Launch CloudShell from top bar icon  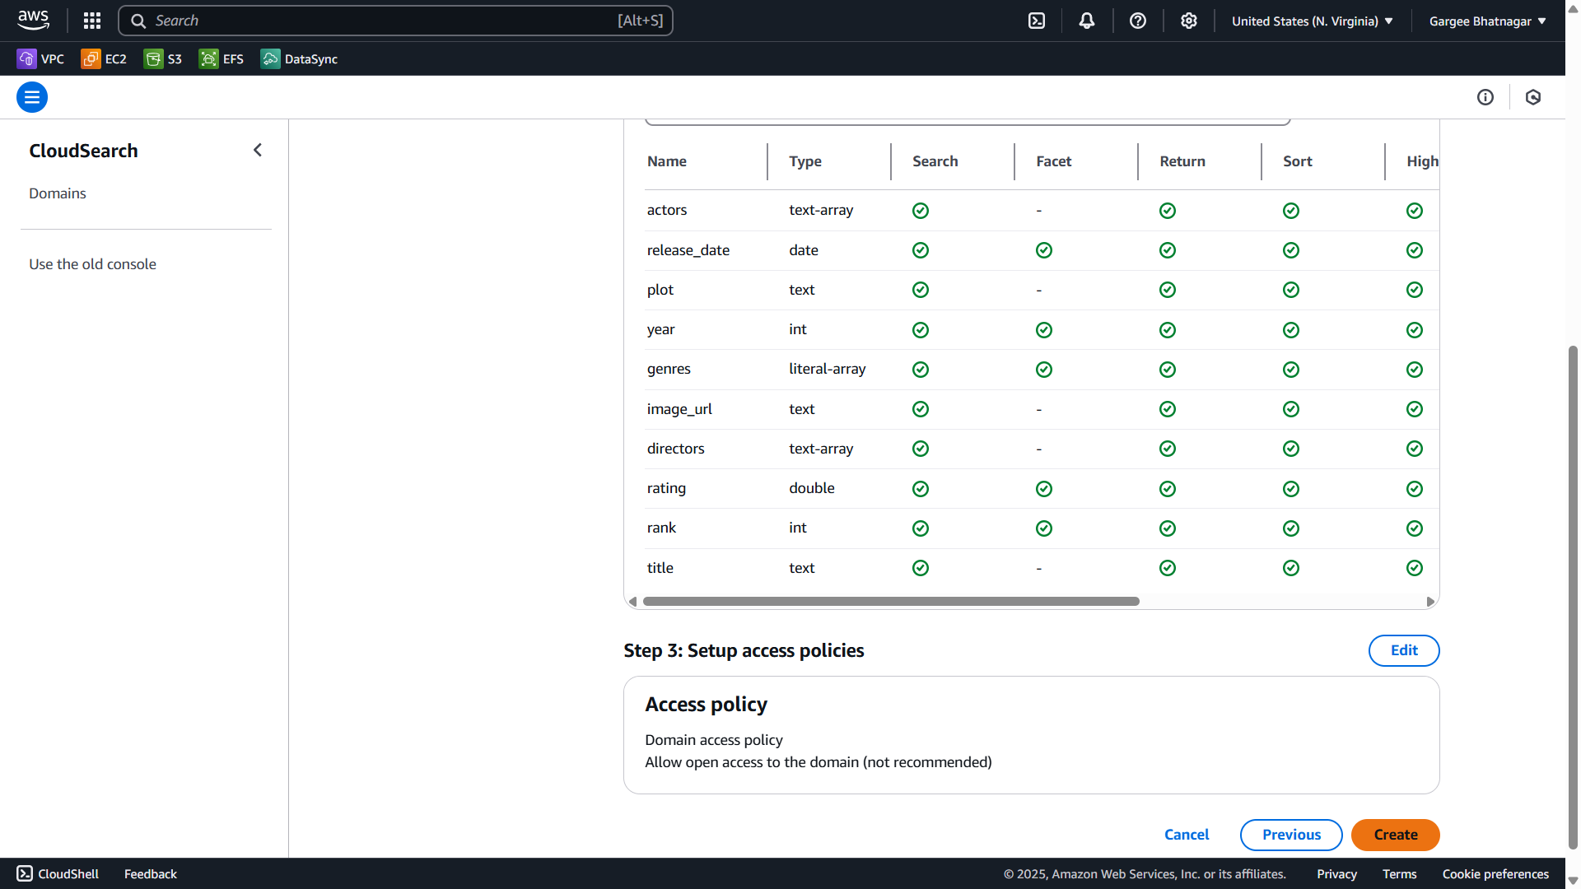[x=1037, y=21]
